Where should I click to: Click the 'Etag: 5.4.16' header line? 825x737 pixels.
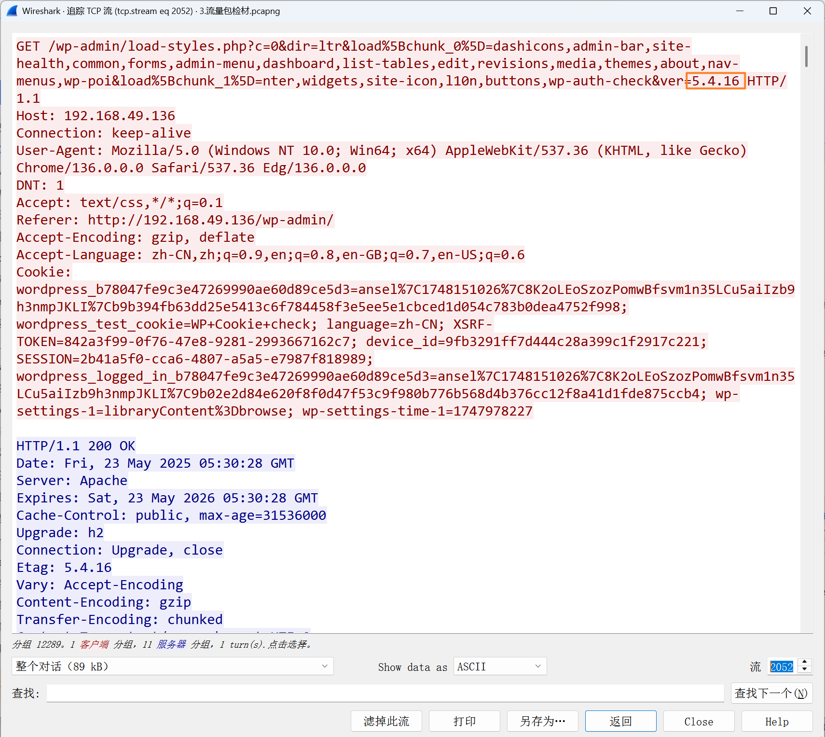pyautogui.click(x=64, y=568)
